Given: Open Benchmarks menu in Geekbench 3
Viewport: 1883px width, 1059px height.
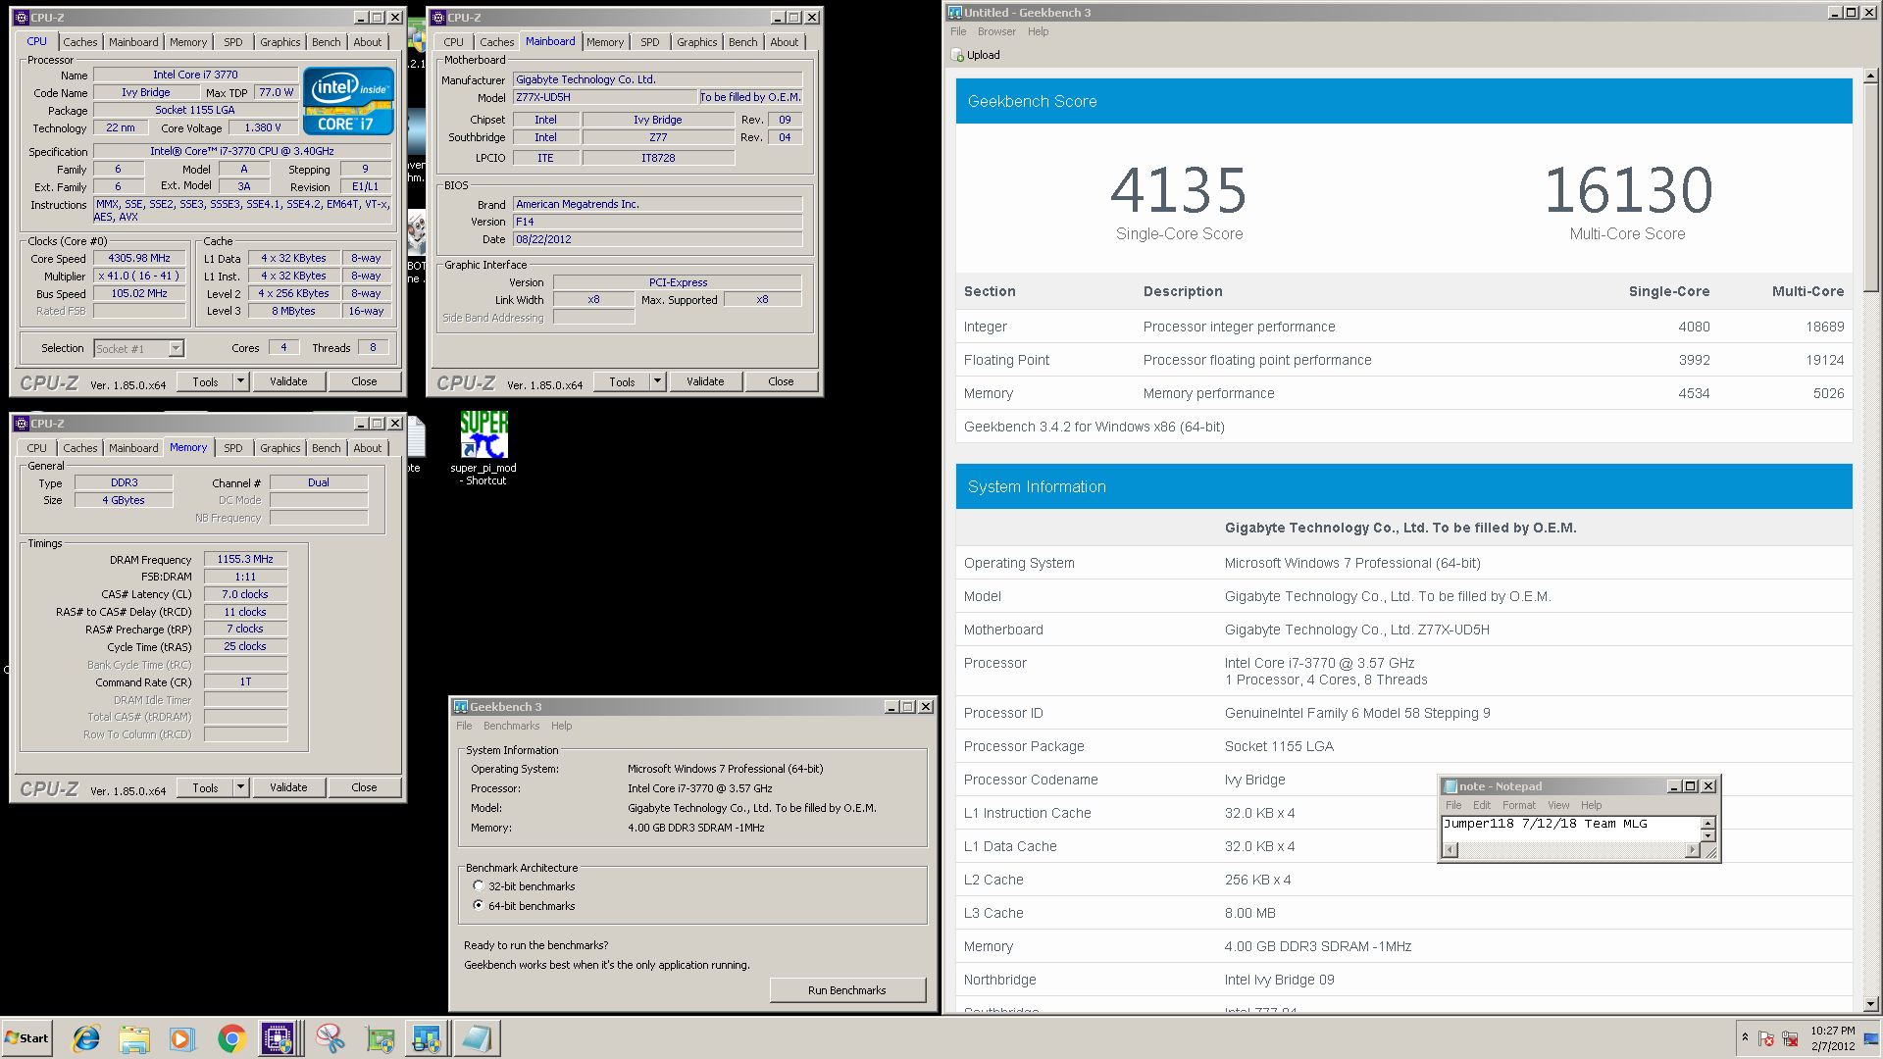Looking at the screenshot, I should 511,727.
